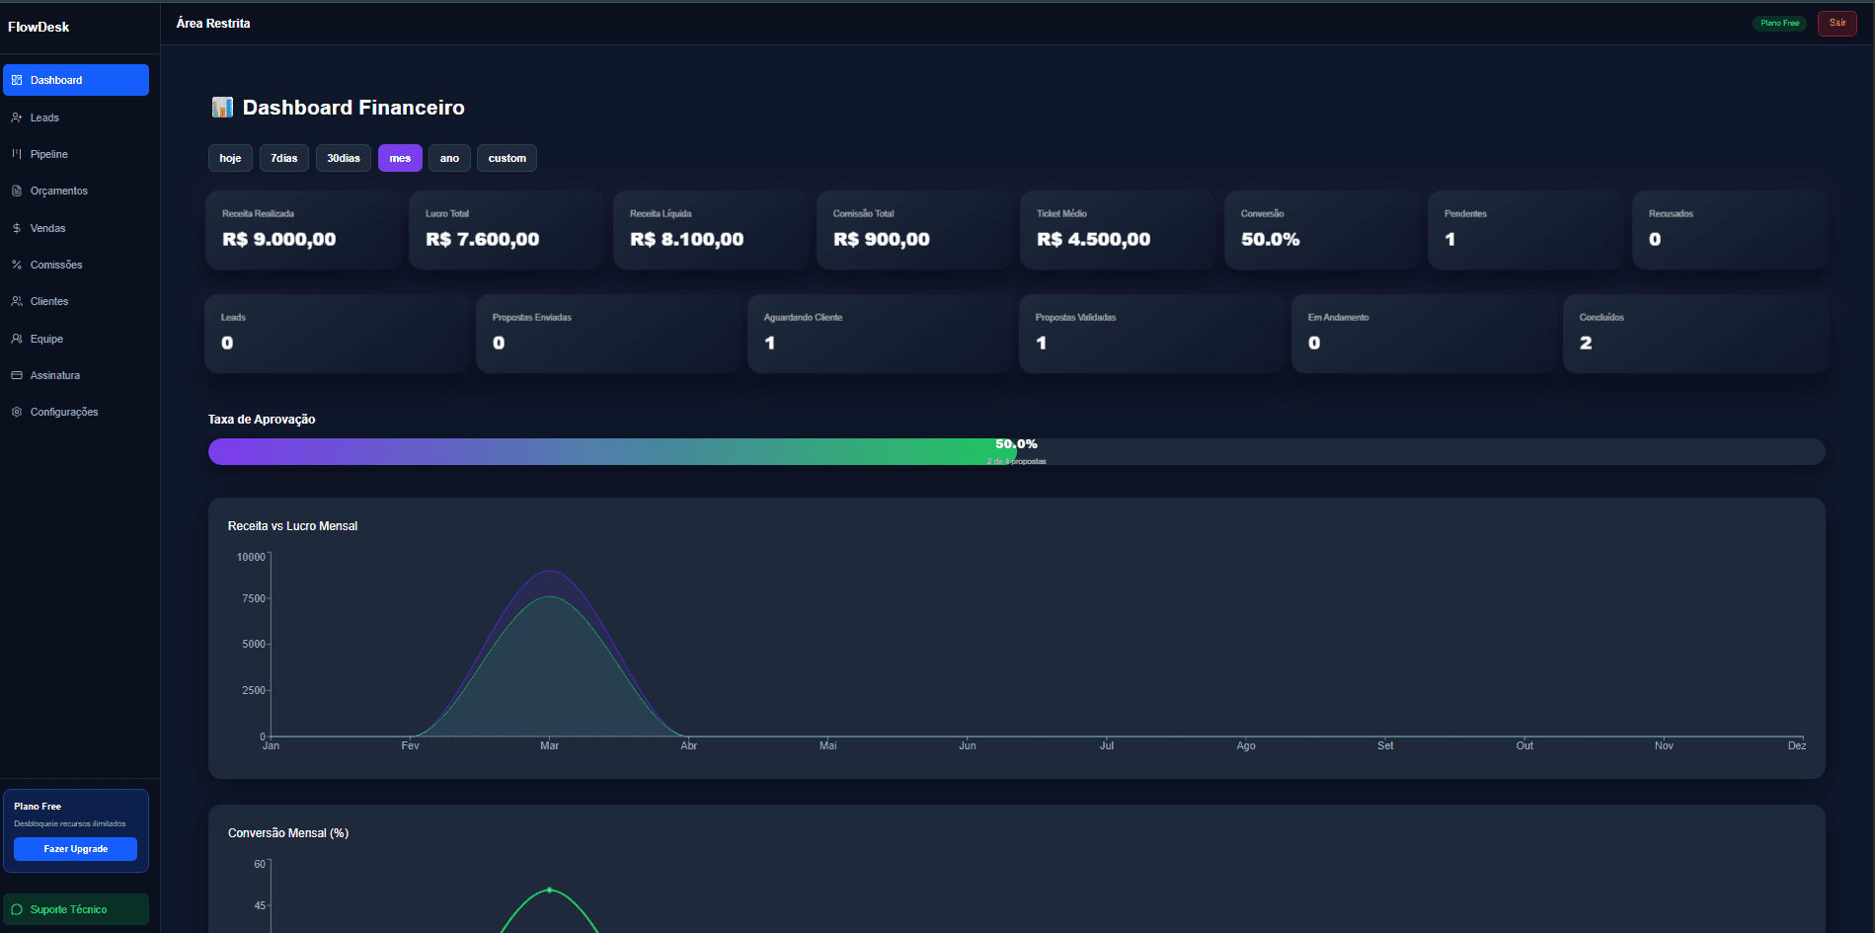Switch the period filter to ano
The image size is (1875, 933).
449,158
